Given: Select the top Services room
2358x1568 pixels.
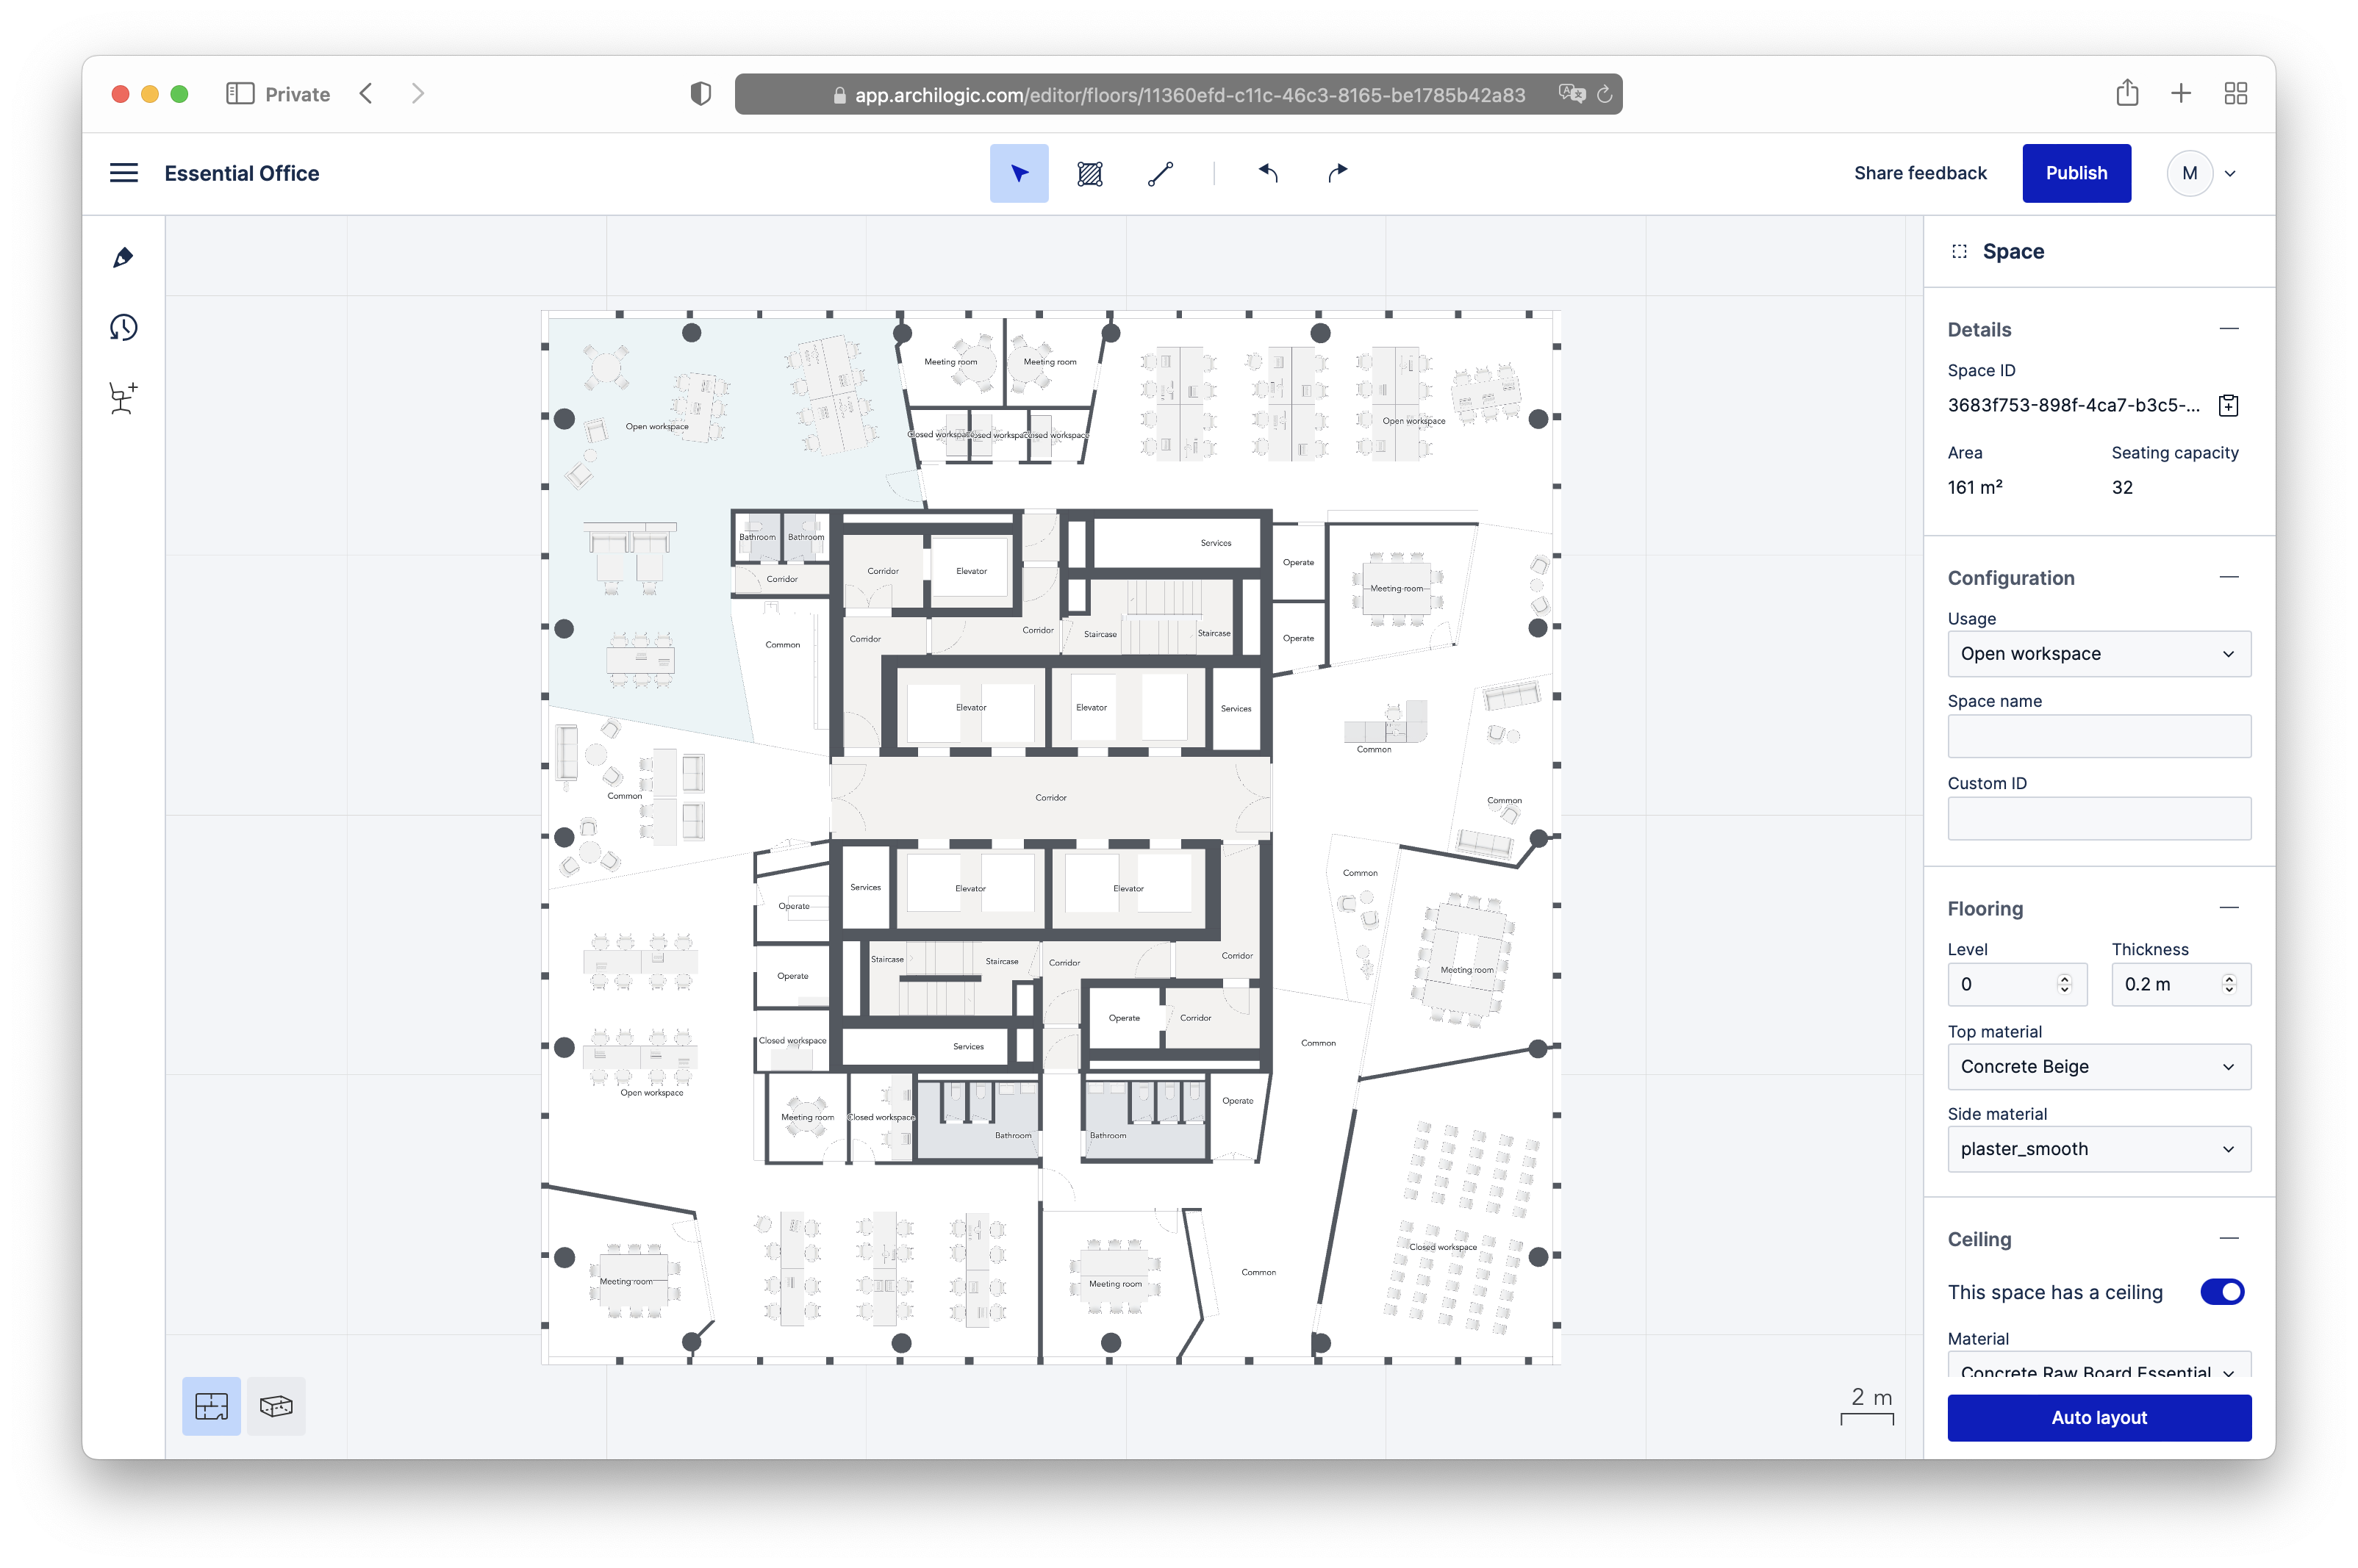Looking at the screenshot, I should click(1177, 543).
